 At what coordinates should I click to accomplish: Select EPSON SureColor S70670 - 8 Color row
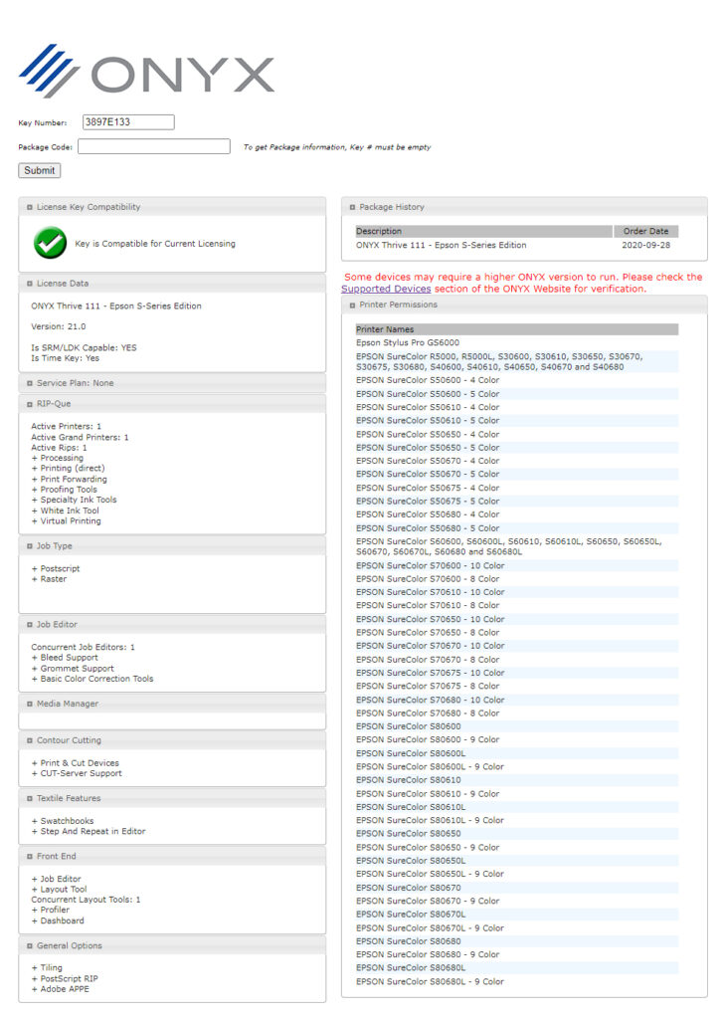(x=516, y=660)
